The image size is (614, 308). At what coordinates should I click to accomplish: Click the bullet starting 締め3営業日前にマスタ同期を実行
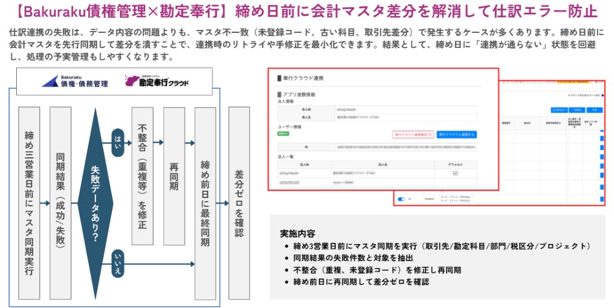point(442,246)
